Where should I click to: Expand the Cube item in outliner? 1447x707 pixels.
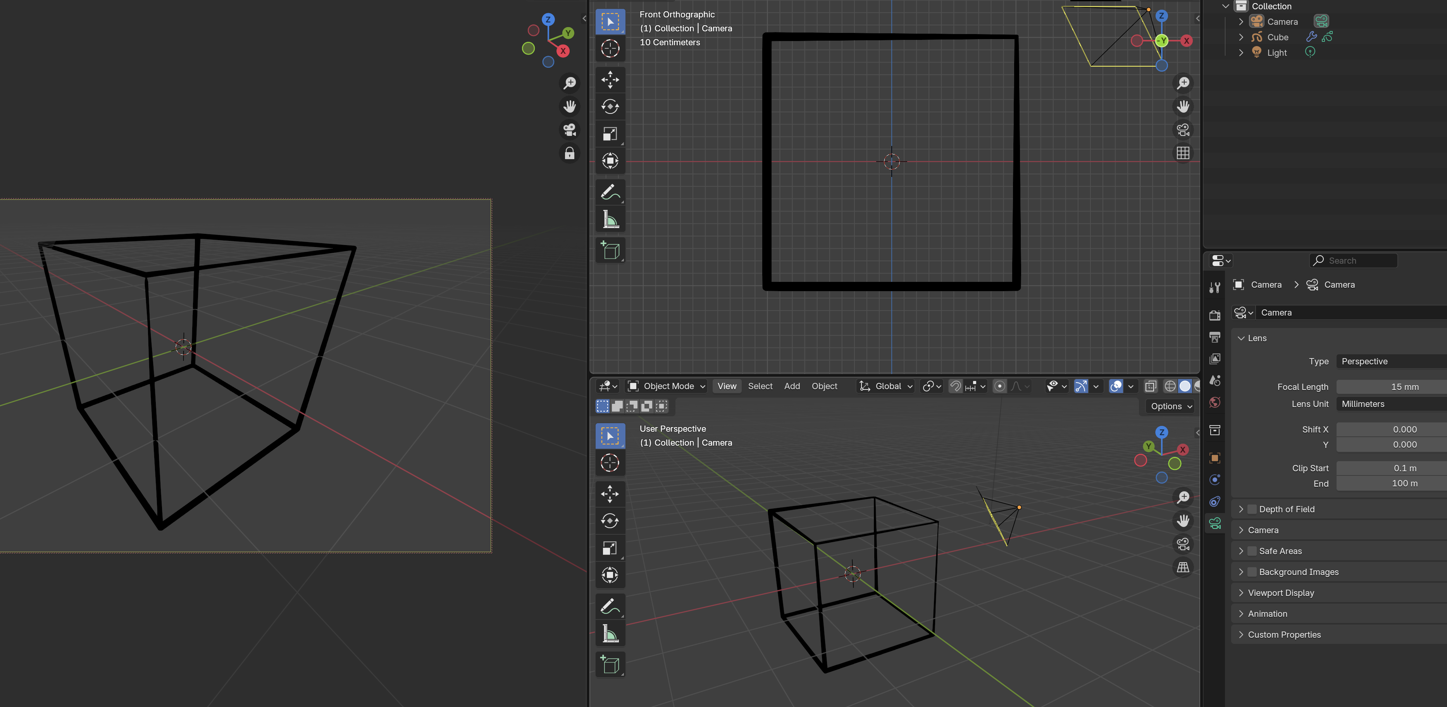tap(1241, 38)
